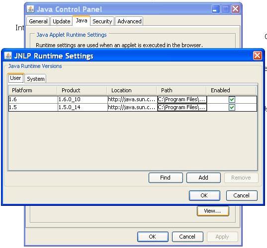Viewport: 267px width, 248px height.
Task: Switch to the System tab
Action: pyautogui.click(x=36, y=79)
